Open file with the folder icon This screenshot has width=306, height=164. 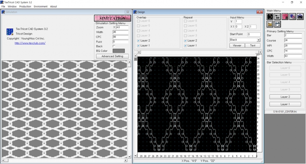pos(270,24)
